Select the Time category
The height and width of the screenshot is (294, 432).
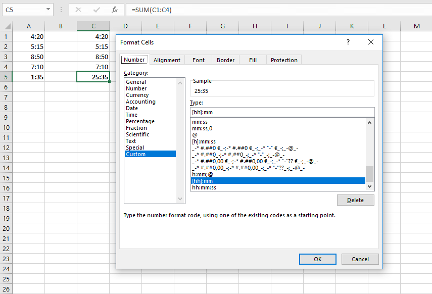151,115
